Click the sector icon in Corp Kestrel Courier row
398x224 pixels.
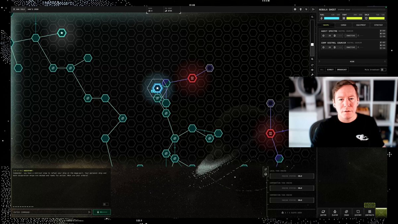pos(324,47)
